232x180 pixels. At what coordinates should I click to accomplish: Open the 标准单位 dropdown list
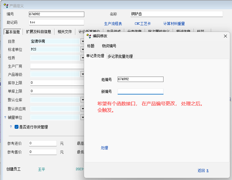click(82, 49)
